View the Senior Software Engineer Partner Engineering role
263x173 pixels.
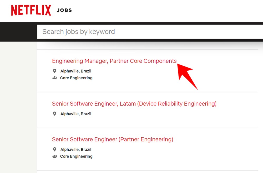113,139
